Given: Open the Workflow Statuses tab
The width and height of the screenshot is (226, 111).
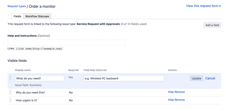Looking at the screenshot, I should point(37,16).
